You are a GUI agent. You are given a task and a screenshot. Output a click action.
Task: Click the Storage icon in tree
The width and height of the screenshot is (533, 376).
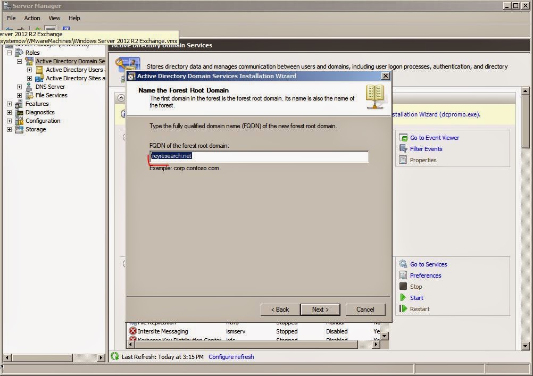[19, 129]
